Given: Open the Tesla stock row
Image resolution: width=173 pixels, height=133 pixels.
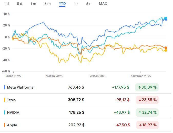Looking at the screenshot, I should [86, 100].
